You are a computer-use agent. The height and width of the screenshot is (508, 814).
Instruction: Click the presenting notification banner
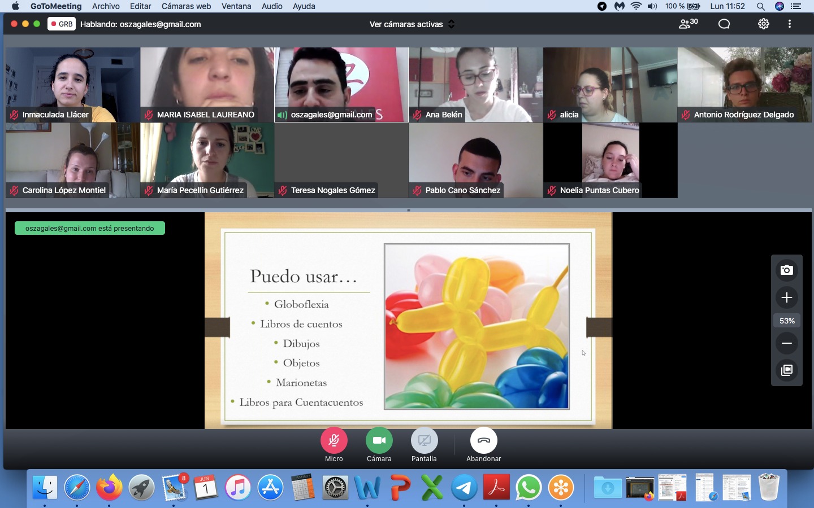point(90,228)
